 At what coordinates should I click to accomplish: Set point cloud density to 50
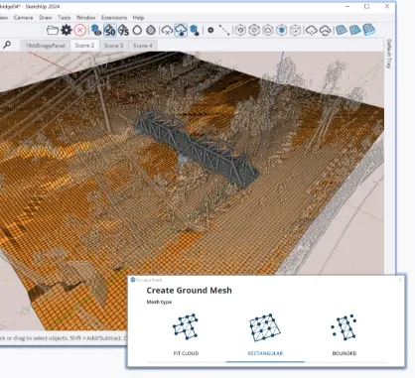coord(110,31)
